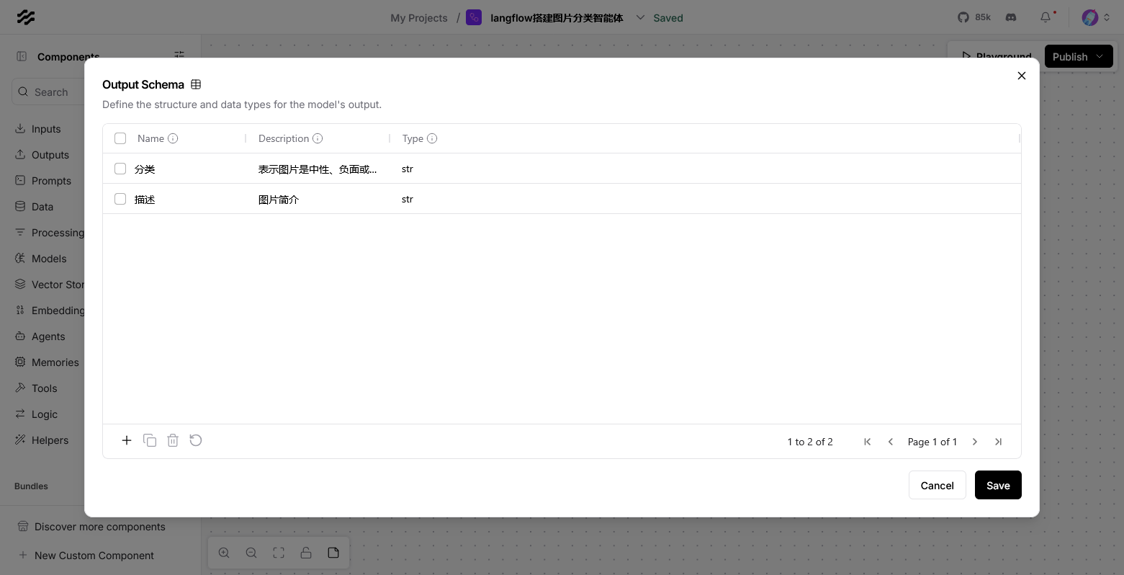Viewport: 1124px width, 575px height.
Task: Open the notifications bell
Action: point(1046,17)
